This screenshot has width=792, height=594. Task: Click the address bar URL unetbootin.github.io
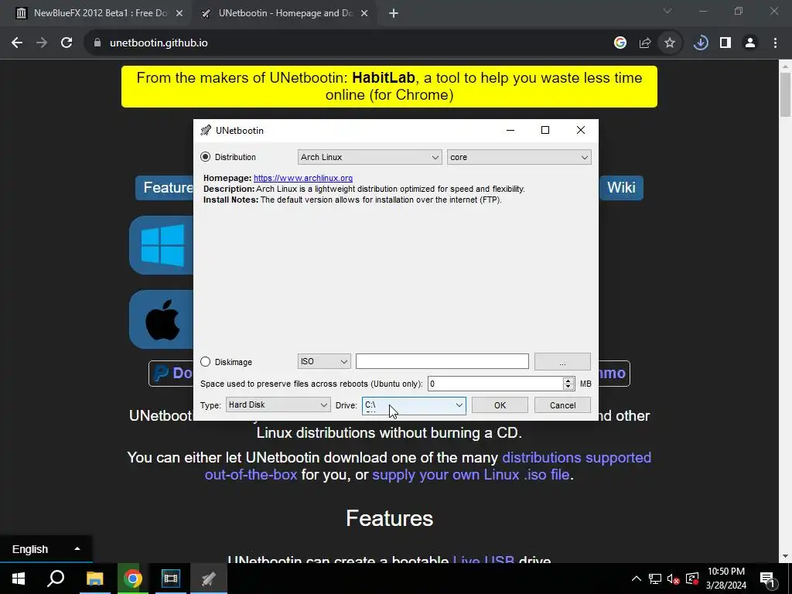click(x=159, y=43)
